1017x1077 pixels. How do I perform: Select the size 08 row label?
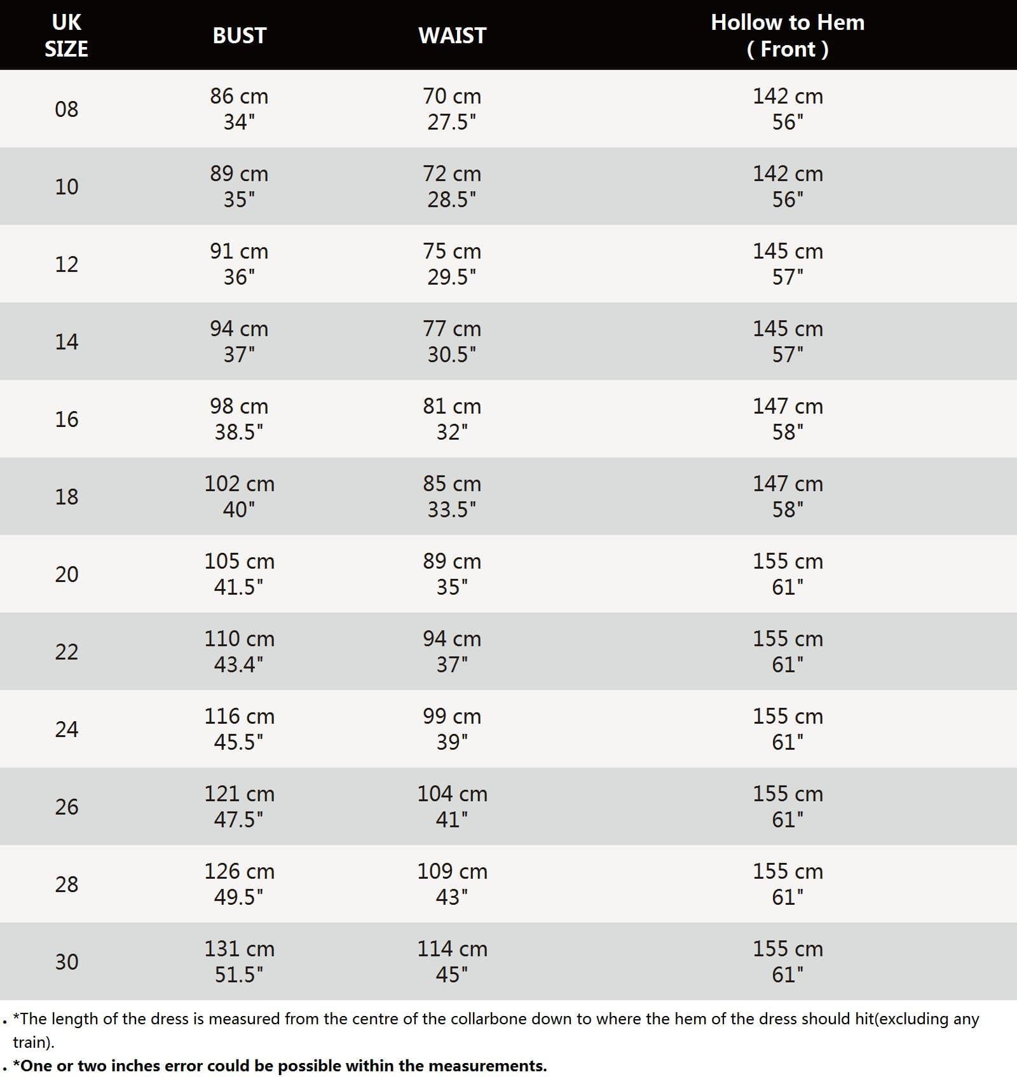tap(66, 109)
